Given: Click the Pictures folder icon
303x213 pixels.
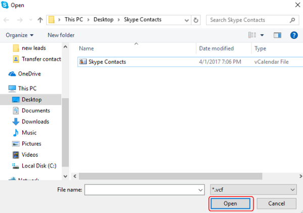Looking at the screenshot, I should 16,144.
